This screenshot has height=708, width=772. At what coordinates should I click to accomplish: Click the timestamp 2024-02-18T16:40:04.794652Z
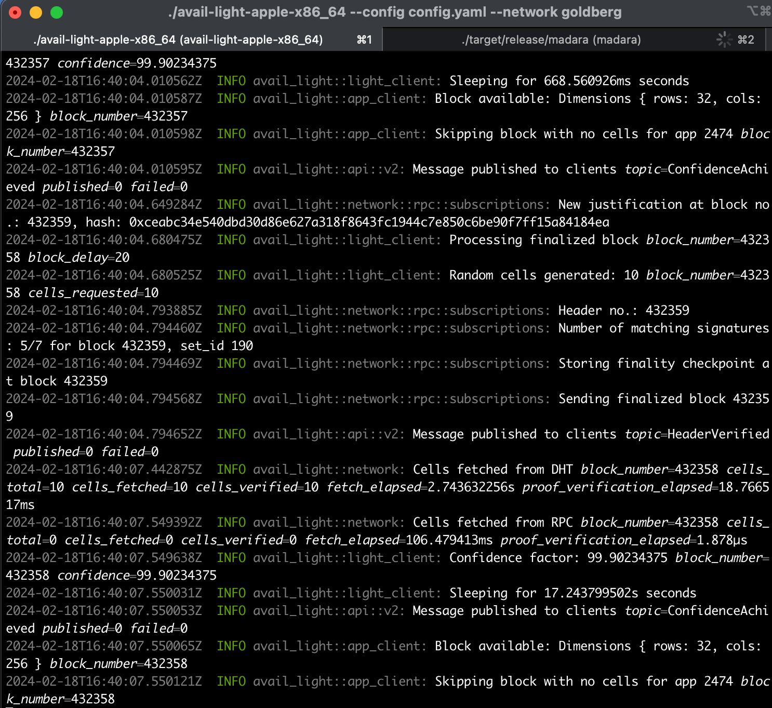(104, 434)
